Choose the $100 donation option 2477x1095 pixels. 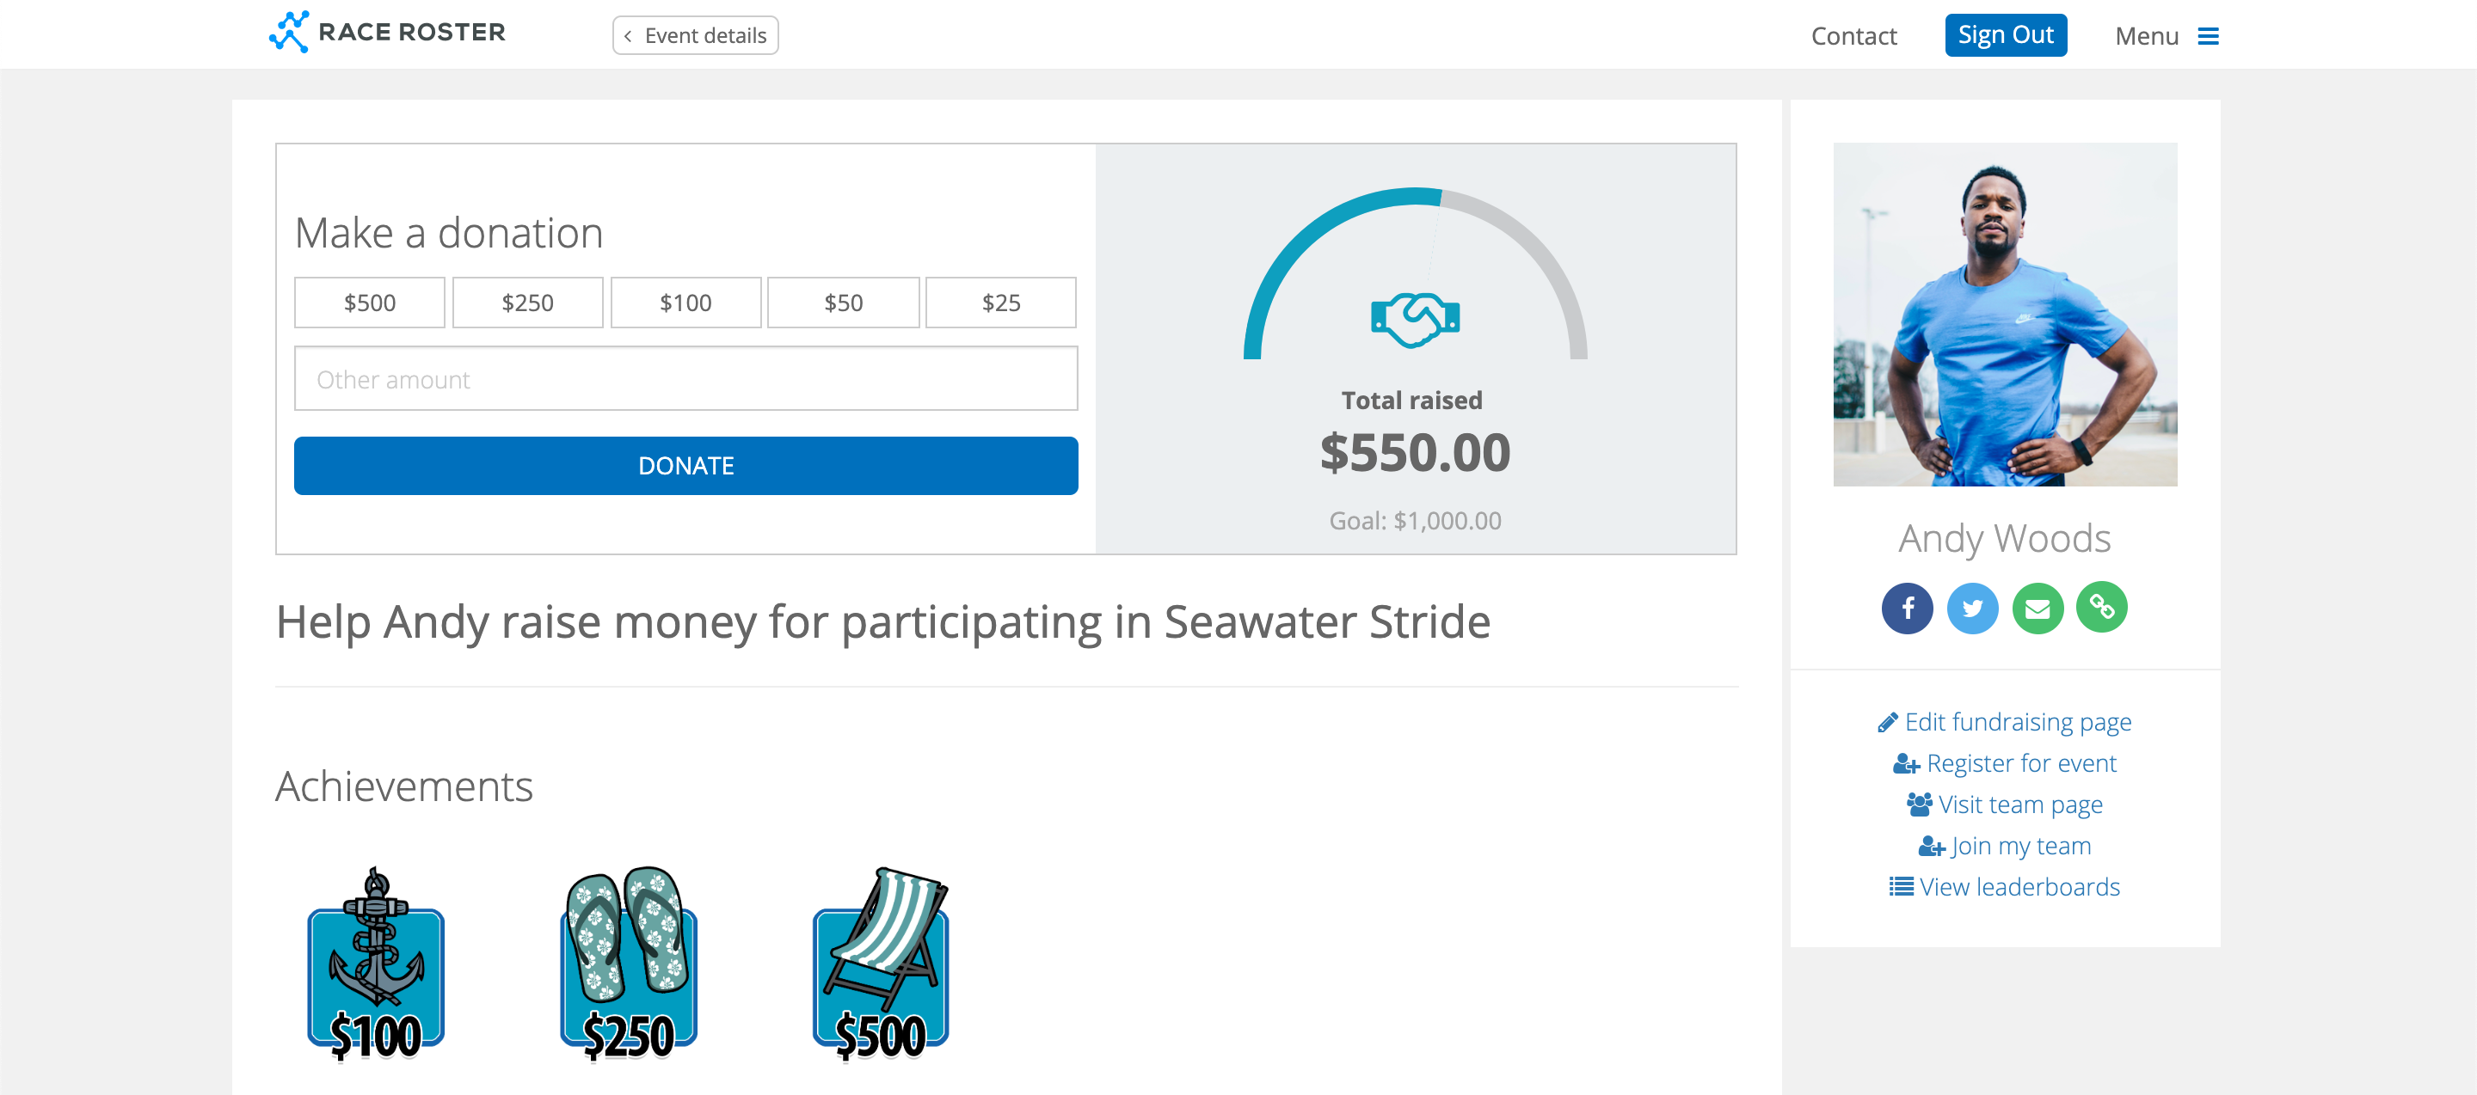pyautogui.click(x=685, y=303)
